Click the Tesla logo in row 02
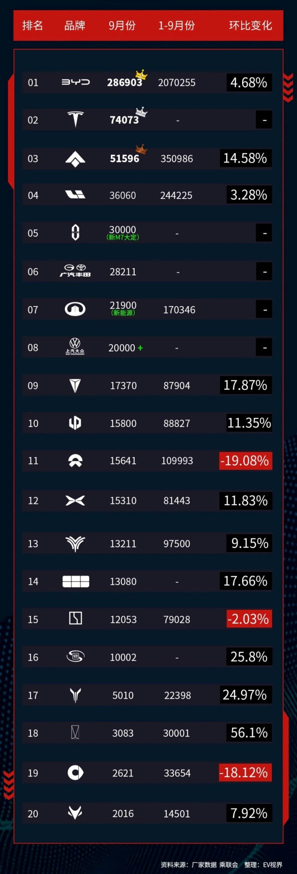This screenshot has width=297, height=874. click(x=75, y=119)
